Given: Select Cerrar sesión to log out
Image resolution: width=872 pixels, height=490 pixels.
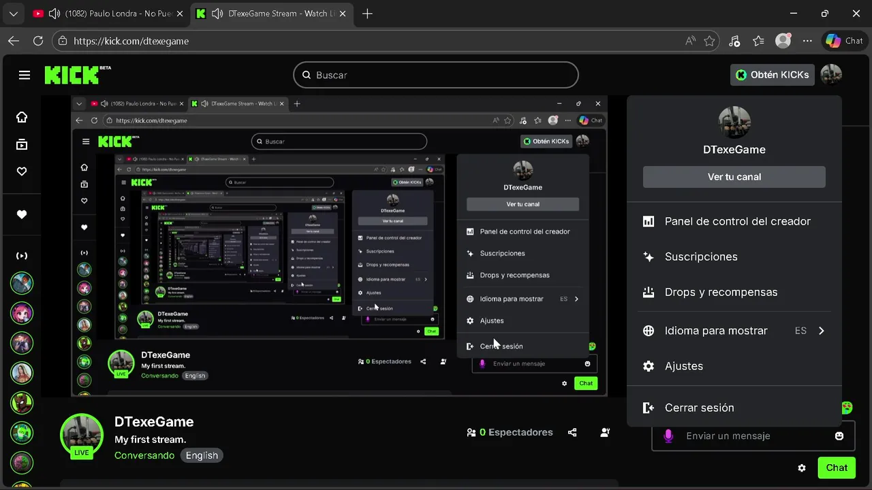Looking at the screenshot, I should (734, 408).
